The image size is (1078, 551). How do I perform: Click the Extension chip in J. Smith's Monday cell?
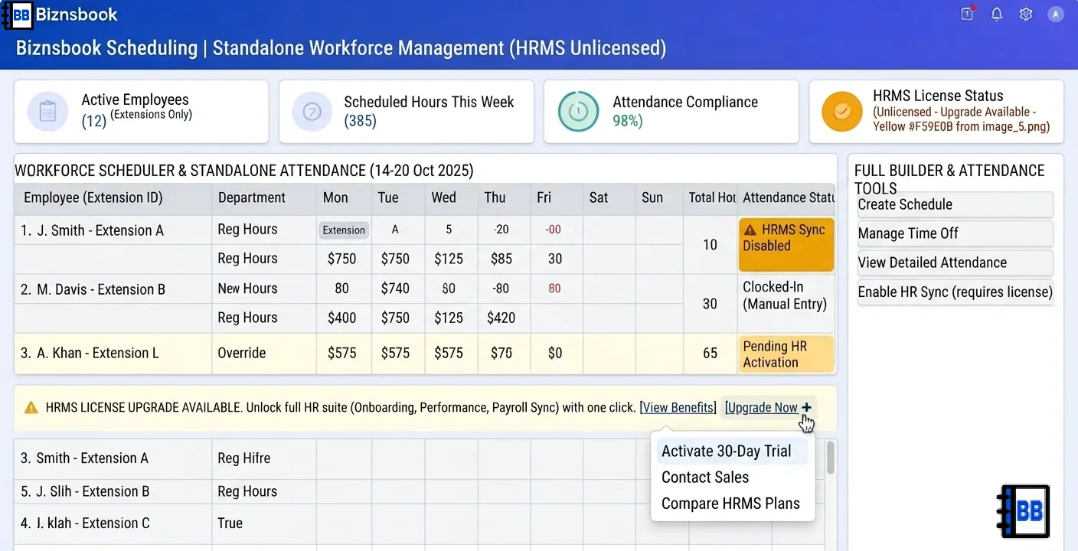344,230
